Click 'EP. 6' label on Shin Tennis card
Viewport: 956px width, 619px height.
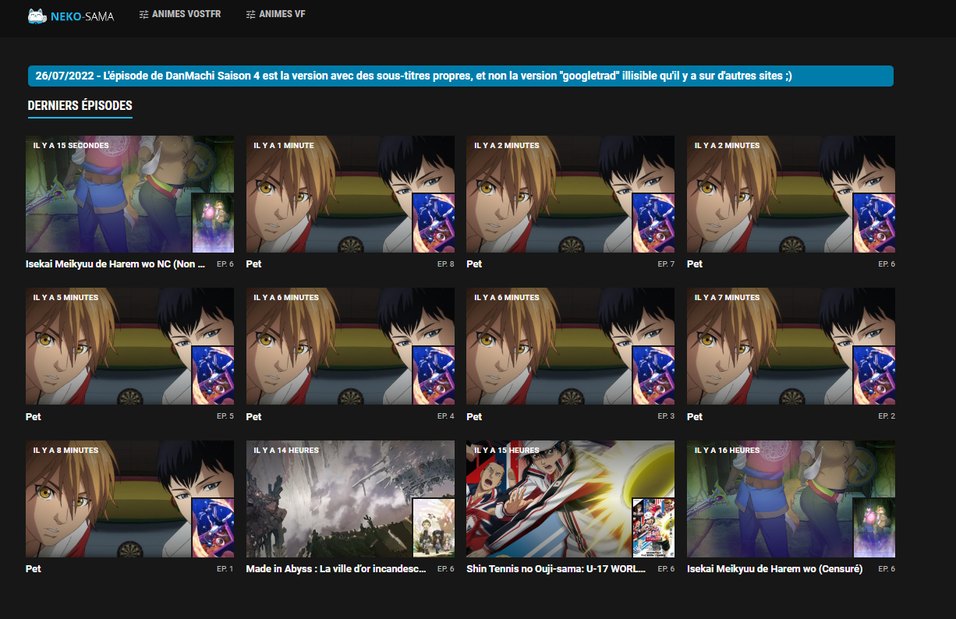(x=666, y=569)
